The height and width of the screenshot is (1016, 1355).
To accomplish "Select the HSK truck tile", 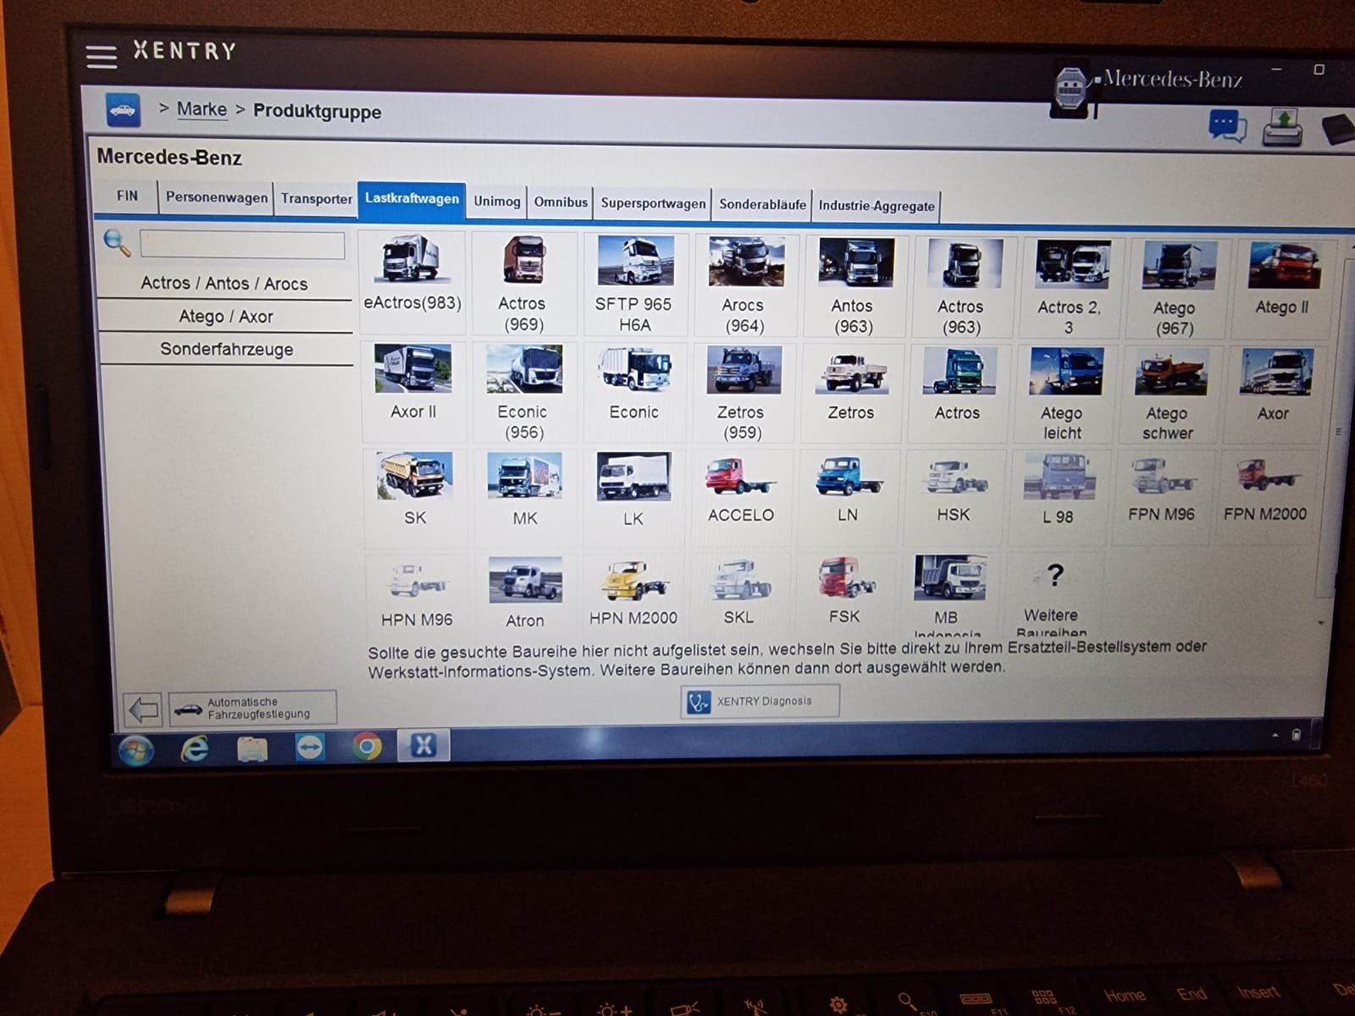I will pyautogui.click(x=954, y=495).
